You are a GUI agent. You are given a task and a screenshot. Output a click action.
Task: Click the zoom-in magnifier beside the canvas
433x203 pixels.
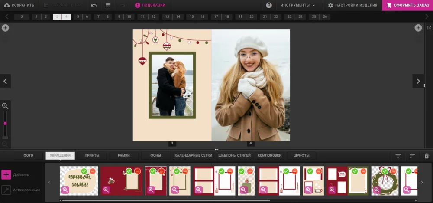point(5,106)
